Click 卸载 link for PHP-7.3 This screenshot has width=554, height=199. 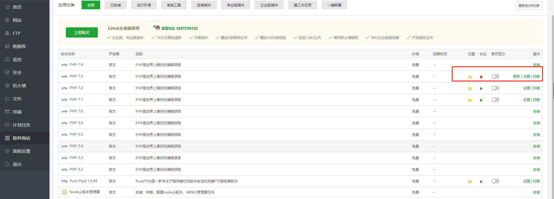pyautogui.click(x=537, y=77)
